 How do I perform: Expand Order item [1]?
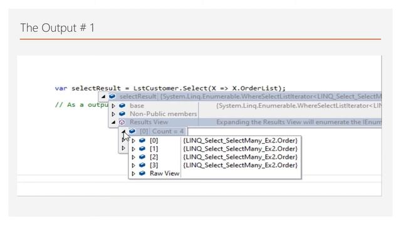click(133, 149)
